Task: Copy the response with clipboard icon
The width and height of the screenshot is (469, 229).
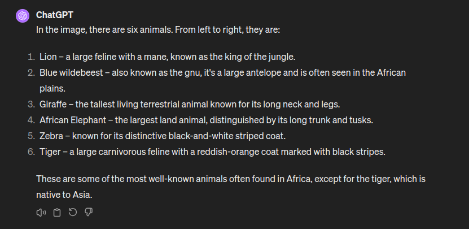Action: pos(57,213)
